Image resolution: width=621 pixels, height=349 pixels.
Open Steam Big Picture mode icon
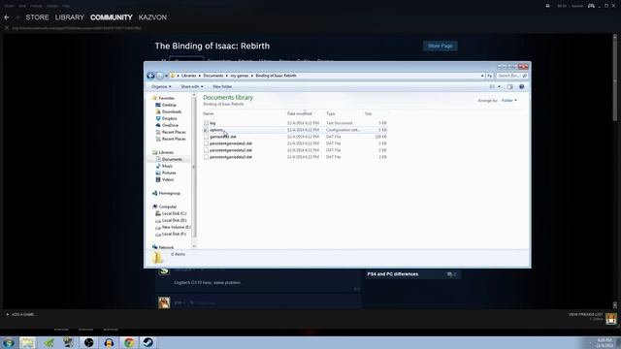click(x=591, y=6)
